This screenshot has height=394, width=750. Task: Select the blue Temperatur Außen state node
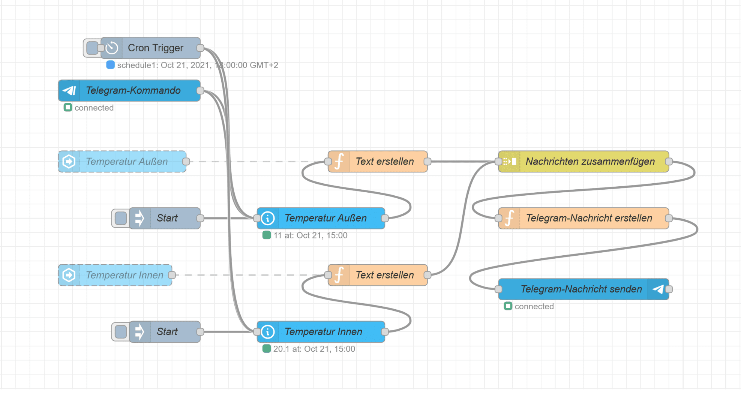pos(321,218)
